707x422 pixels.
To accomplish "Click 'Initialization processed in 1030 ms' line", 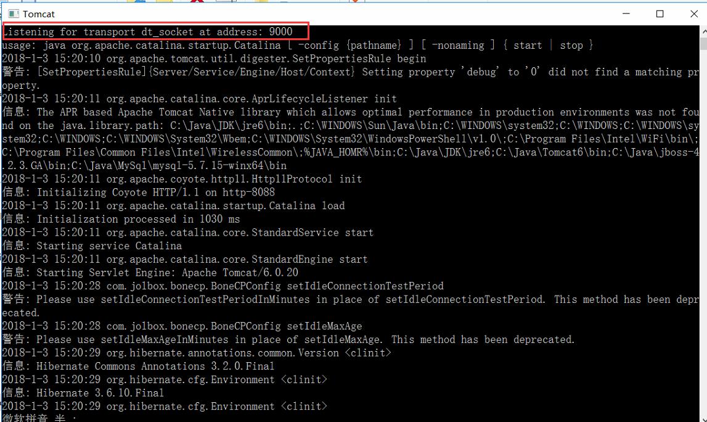I will click(x=121, y=219).
